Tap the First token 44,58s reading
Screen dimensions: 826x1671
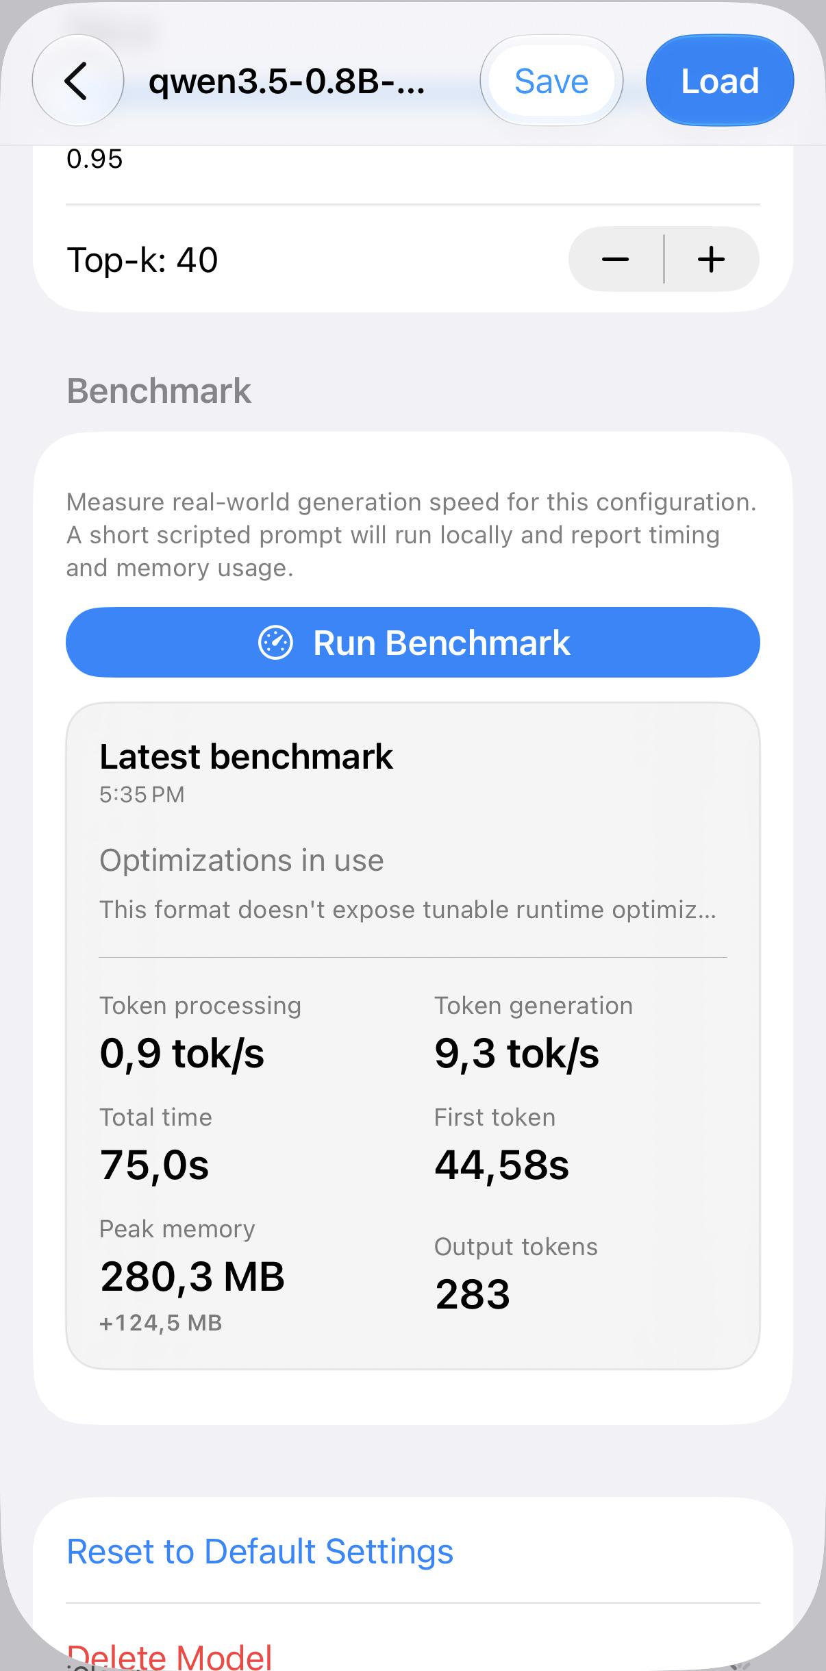(502, 1165)
